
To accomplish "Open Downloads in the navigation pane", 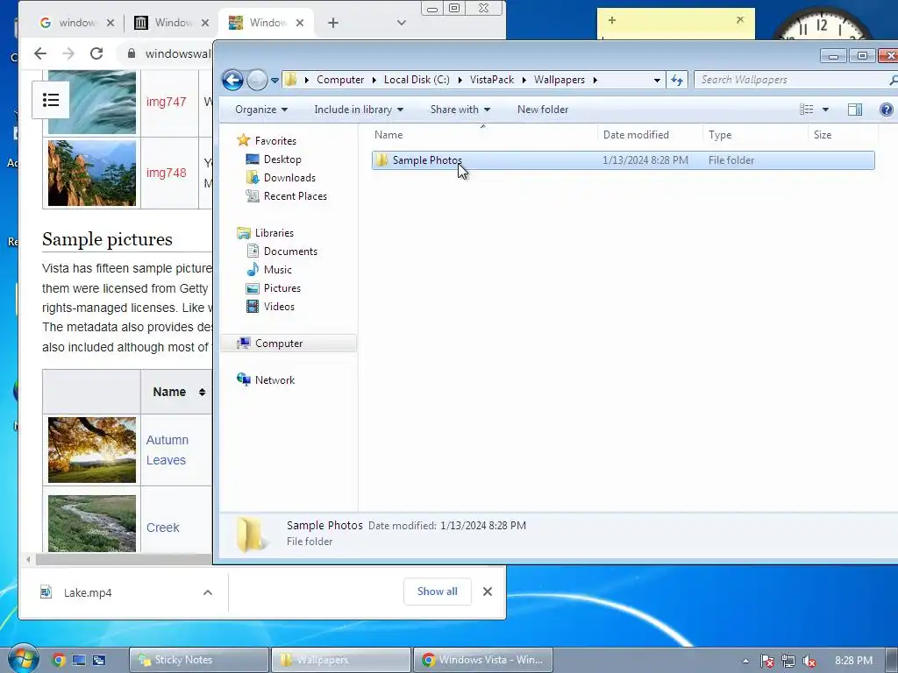I will coord(289,177).
